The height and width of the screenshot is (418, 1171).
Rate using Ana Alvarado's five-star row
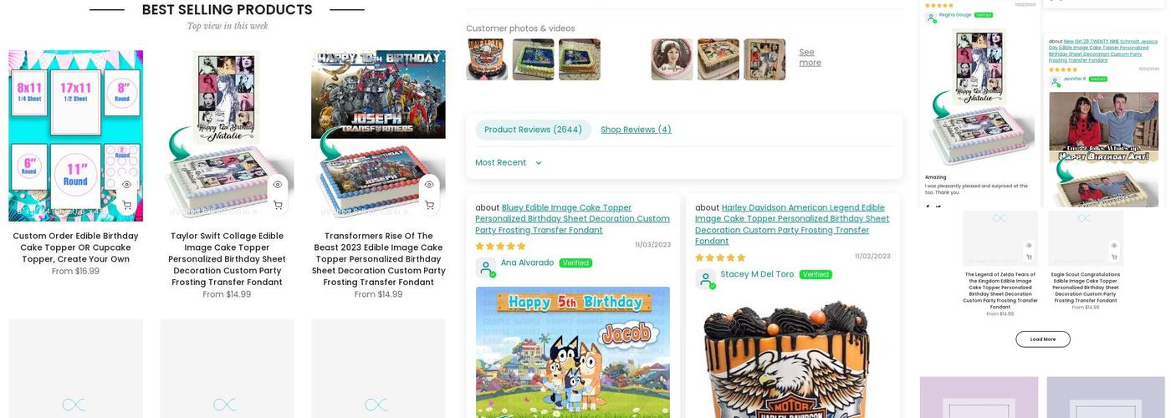pyautogui.click(x=500, y=247)
